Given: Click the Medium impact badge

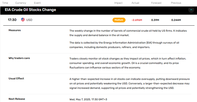Looking at the screenshot, I should [119, 20].
